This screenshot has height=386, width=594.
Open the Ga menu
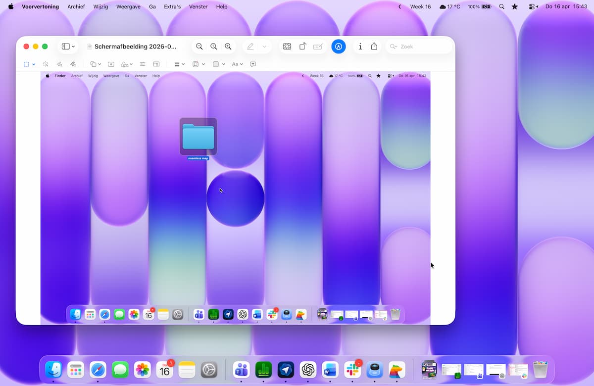pyautogui.click(x=152, y=6)
